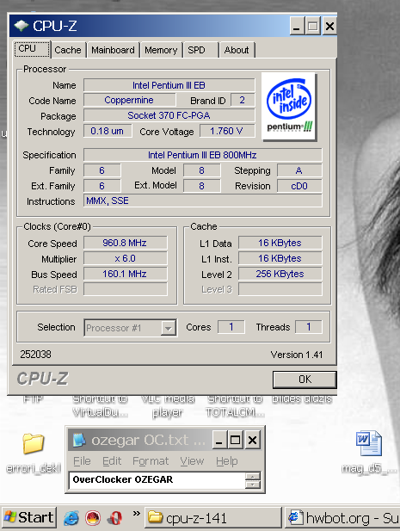Viewport: 400px width, 531px height.
Task: Switch to the Cache tab
Action: click(x=68, y=50)
